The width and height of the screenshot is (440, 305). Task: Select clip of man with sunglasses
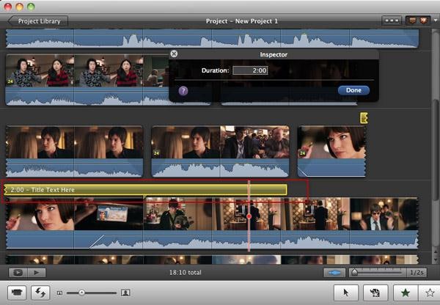[384, 214]
